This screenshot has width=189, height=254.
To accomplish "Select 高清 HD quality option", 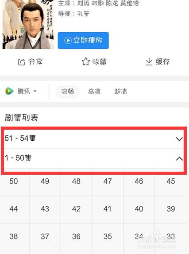I will pos(94,91).
